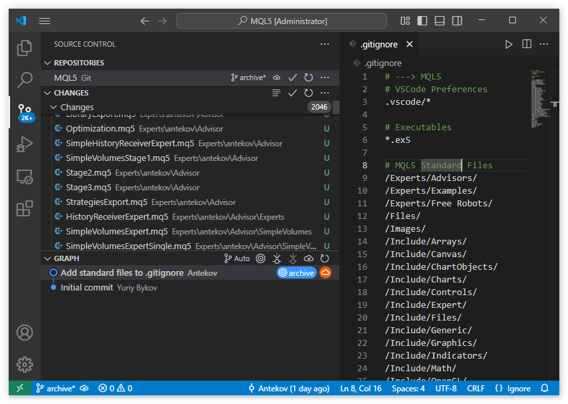568x404 pixels.
Task: Click the MQL5 [Administrator] command center search
Action: point(281,21)
